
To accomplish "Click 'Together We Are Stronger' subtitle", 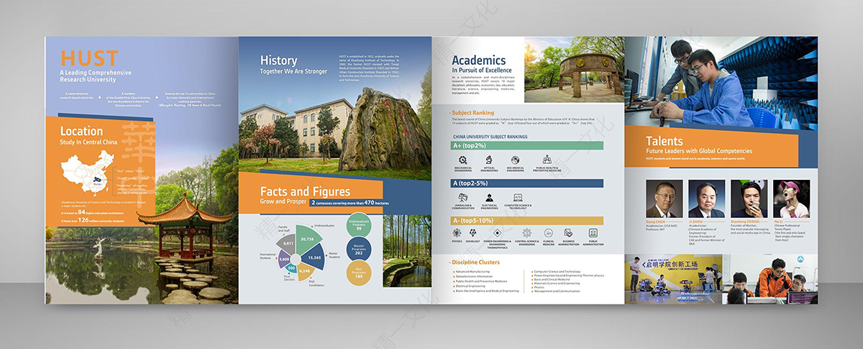I will [x=293, y=71].
